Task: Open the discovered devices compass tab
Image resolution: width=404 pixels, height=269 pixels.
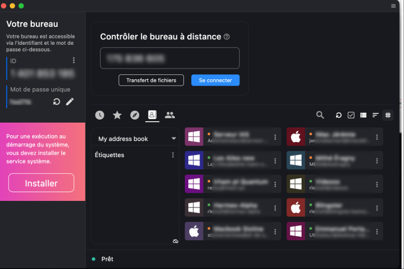Action: (x=135, y=115)
